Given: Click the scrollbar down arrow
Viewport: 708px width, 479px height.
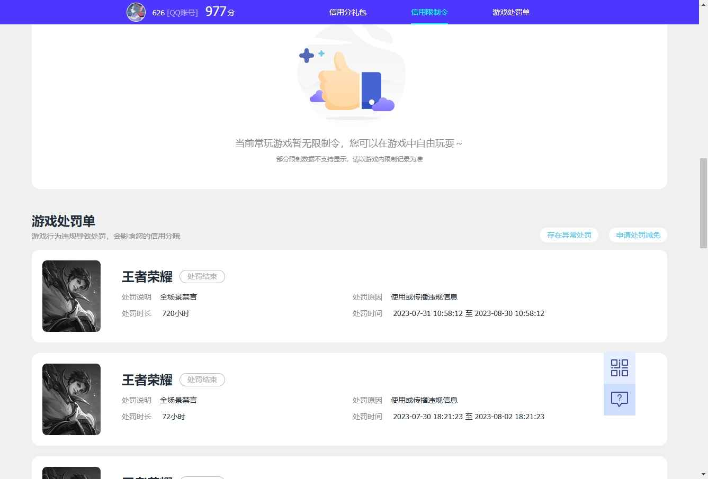Looking at the screenshot, I should pyautogui.click(x=703, y=475).
